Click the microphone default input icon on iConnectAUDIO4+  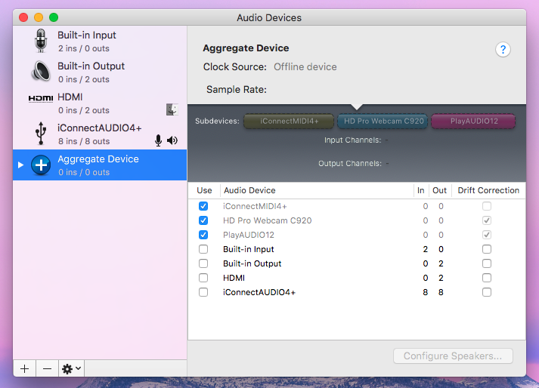(158, 140)
